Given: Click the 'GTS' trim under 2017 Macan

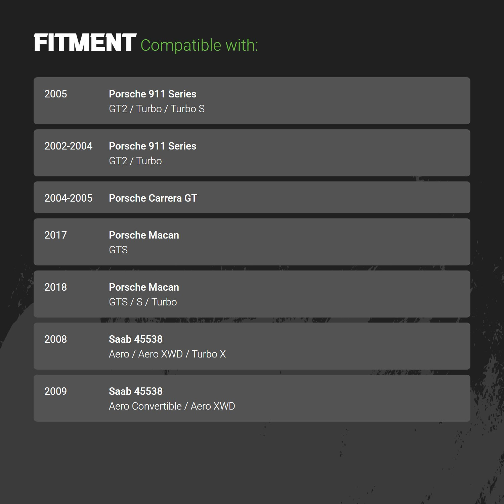Looking at the screenshot, I should pyautogui.click(x=118, y=250).
